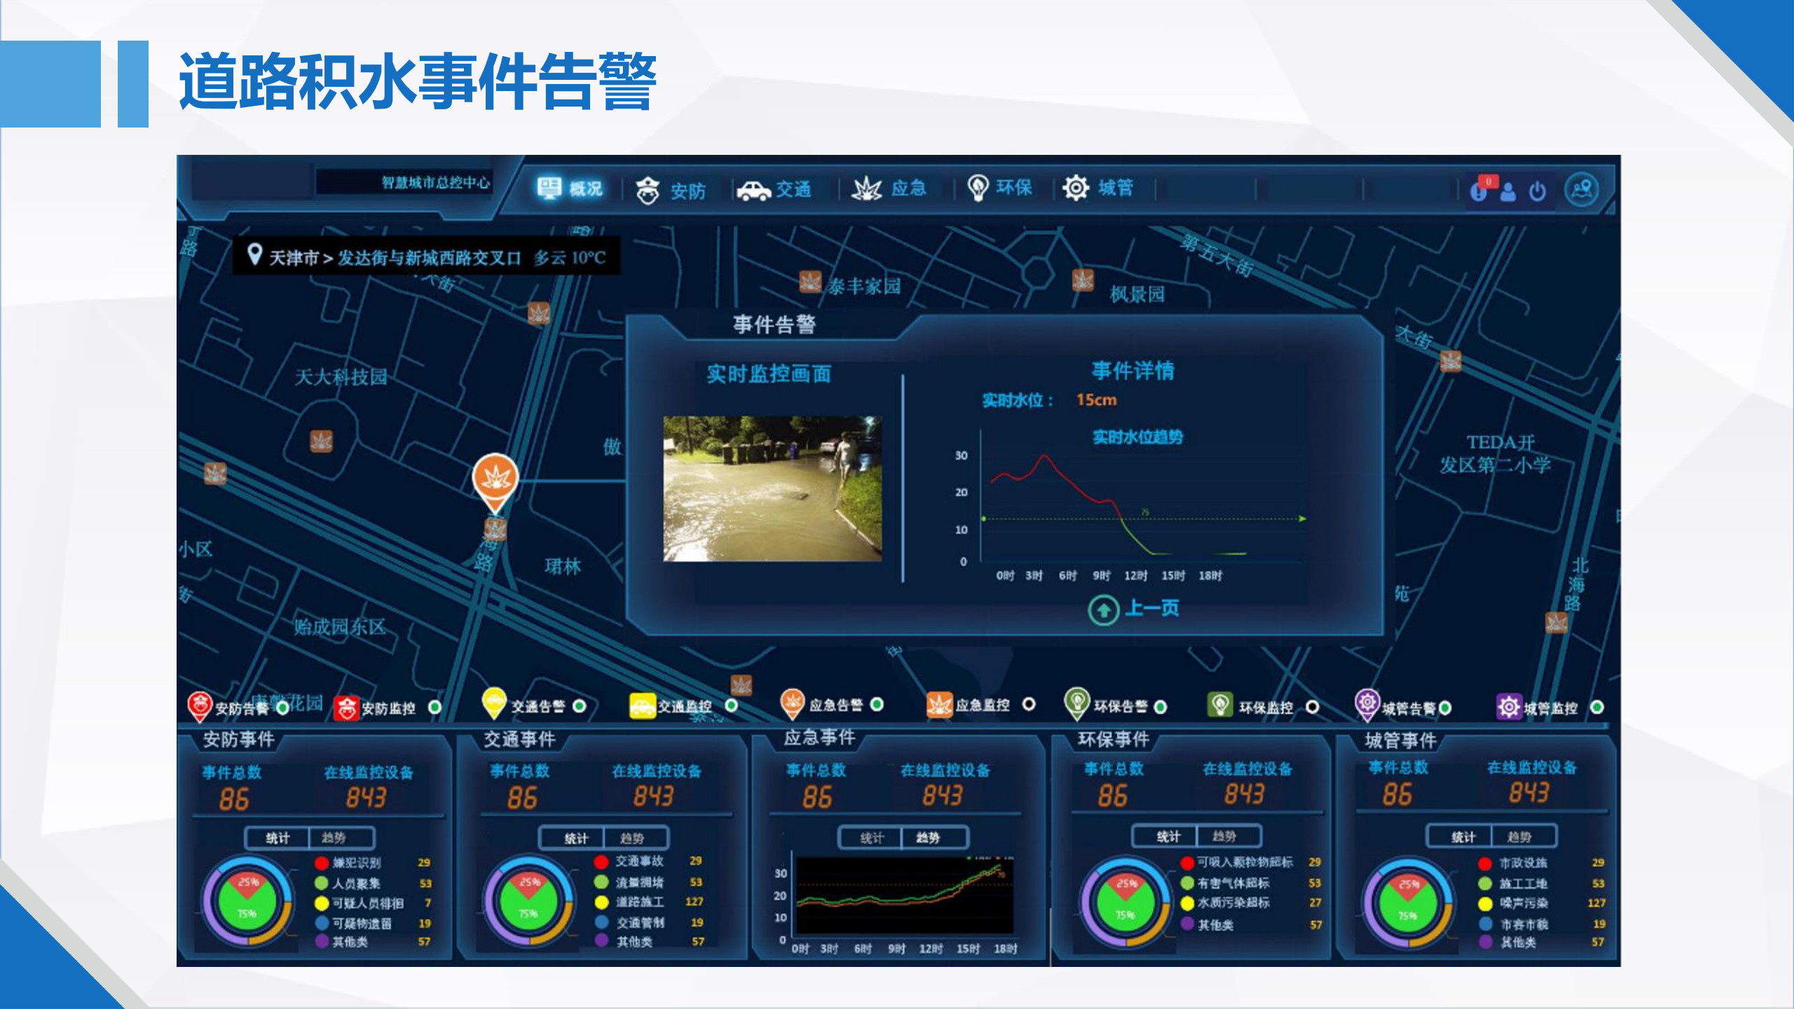Click the purple 城管告警 pin icon
Image resolution: width=1794 pixels, height=1009 pixels.
point(1367,705)
